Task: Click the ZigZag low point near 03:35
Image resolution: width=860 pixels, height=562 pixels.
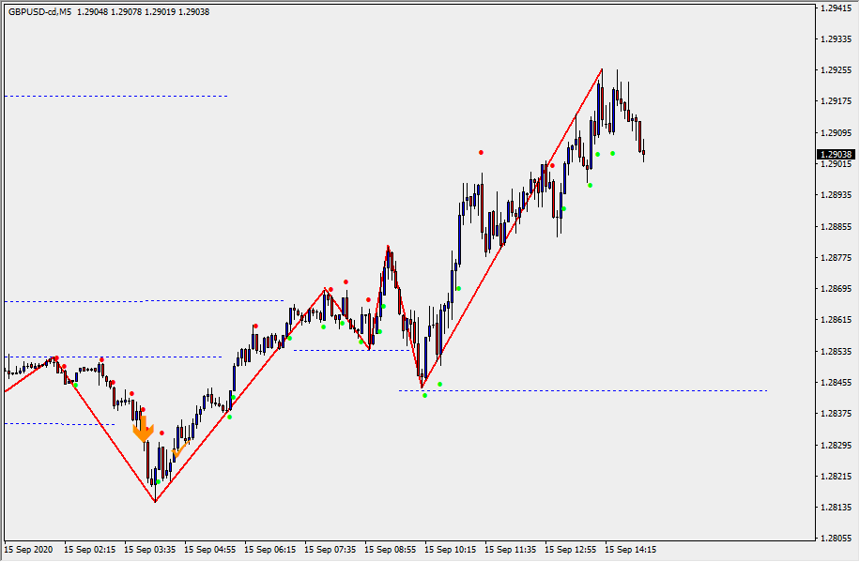Action: click(x=155, y=501)
